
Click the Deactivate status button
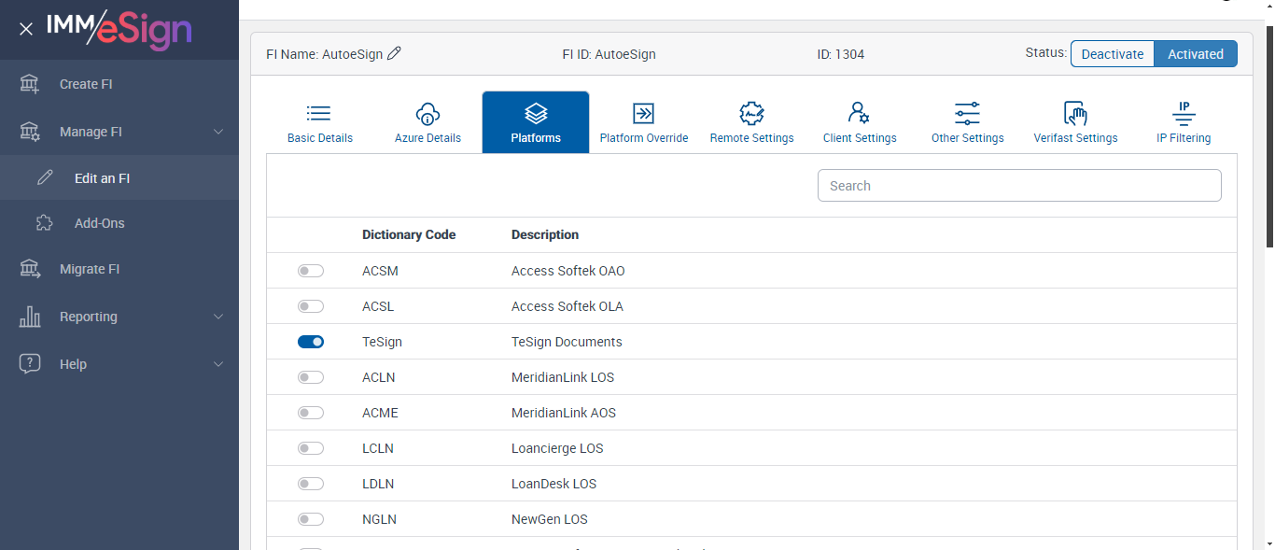[x=1112, y=54]
